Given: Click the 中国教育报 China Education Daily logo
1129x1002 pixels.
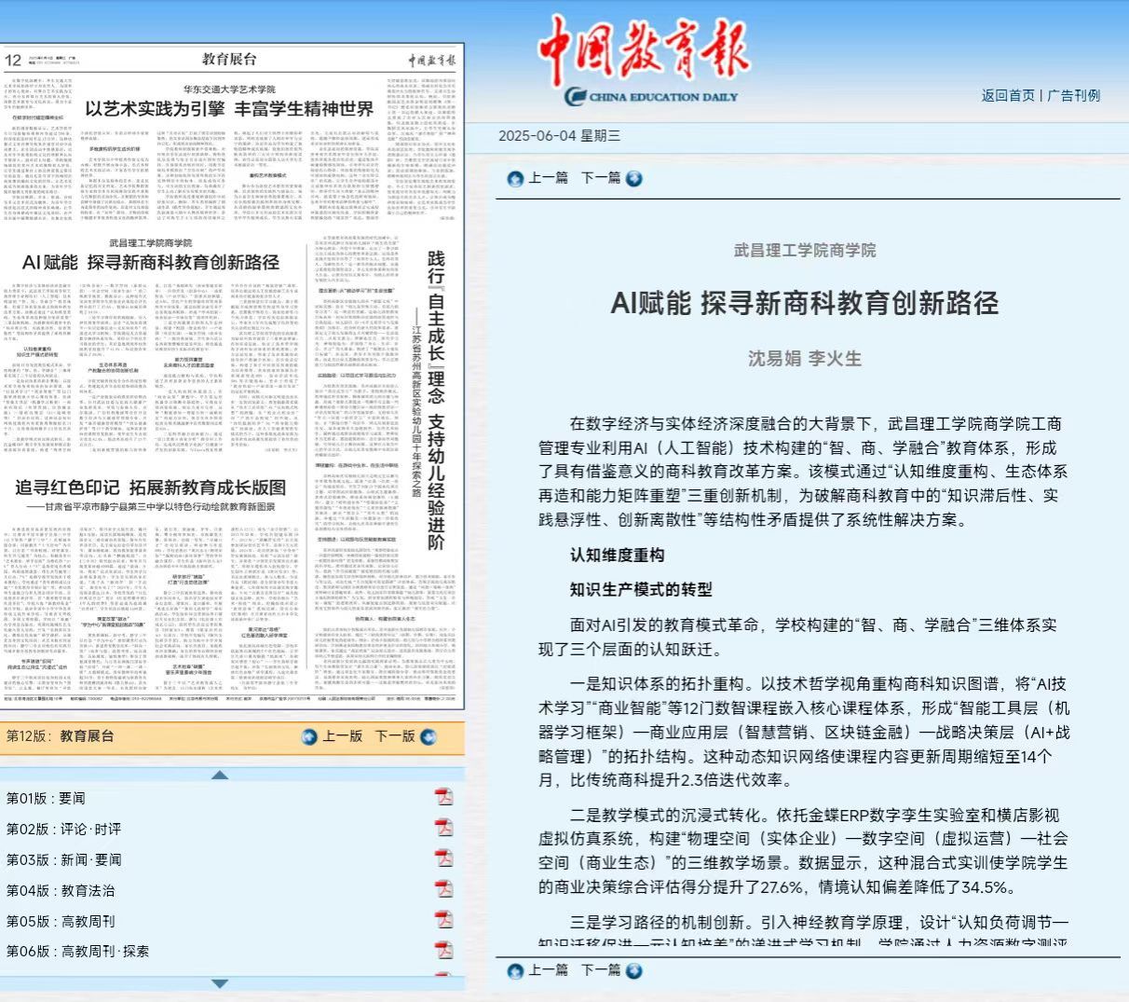Looking at the screenshot, I should (645, 60).
